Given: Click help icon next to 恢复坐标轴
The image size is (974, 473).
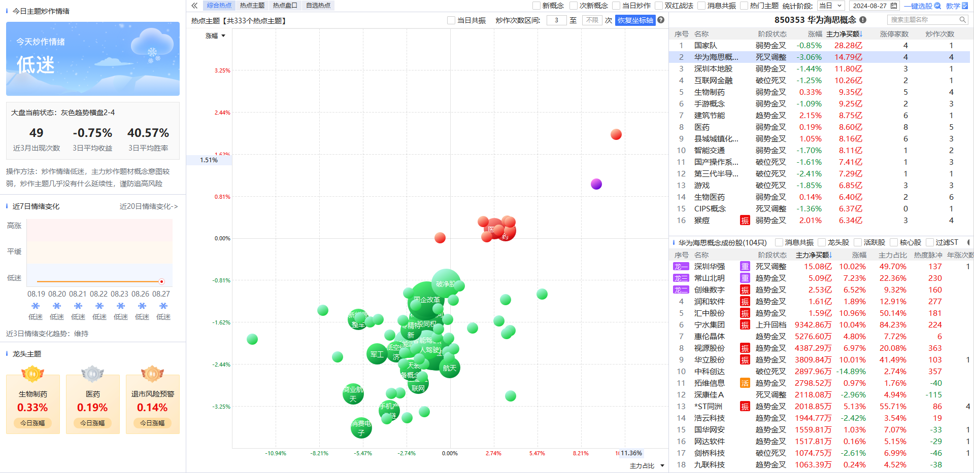Looking at the screenshot, I should coord(661,20).
